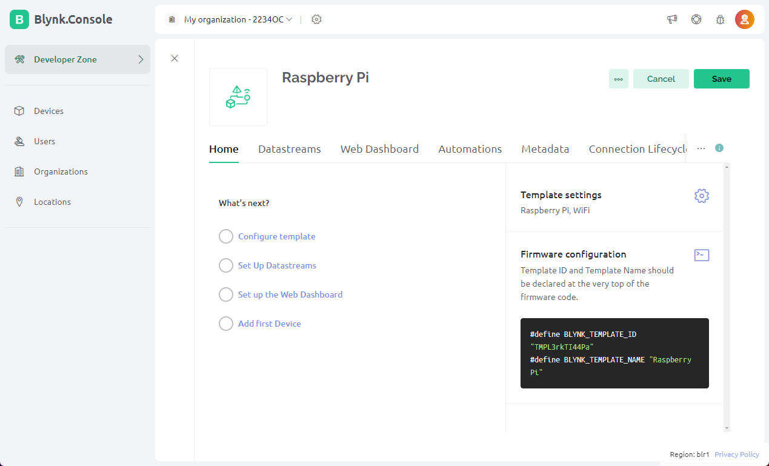Viewport: 769px width, 466px height.
Task: Open the announcements megaphone icon
Action: click(x=672, y=19)
